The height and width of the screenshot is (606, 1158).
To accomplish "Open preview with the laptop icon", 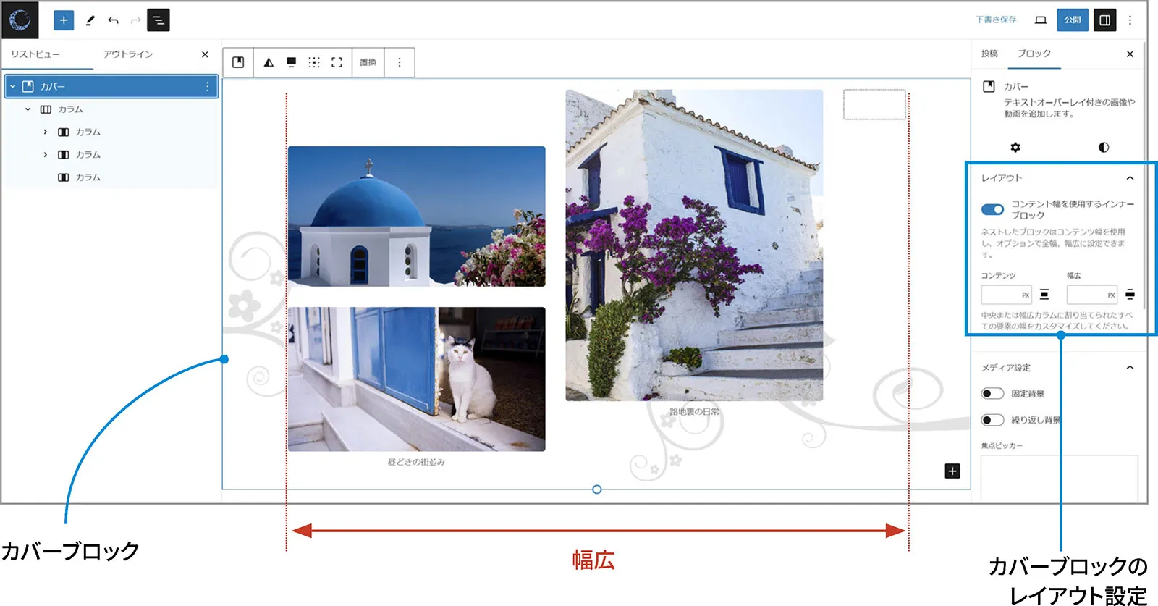I will (x=1041, y=20).
